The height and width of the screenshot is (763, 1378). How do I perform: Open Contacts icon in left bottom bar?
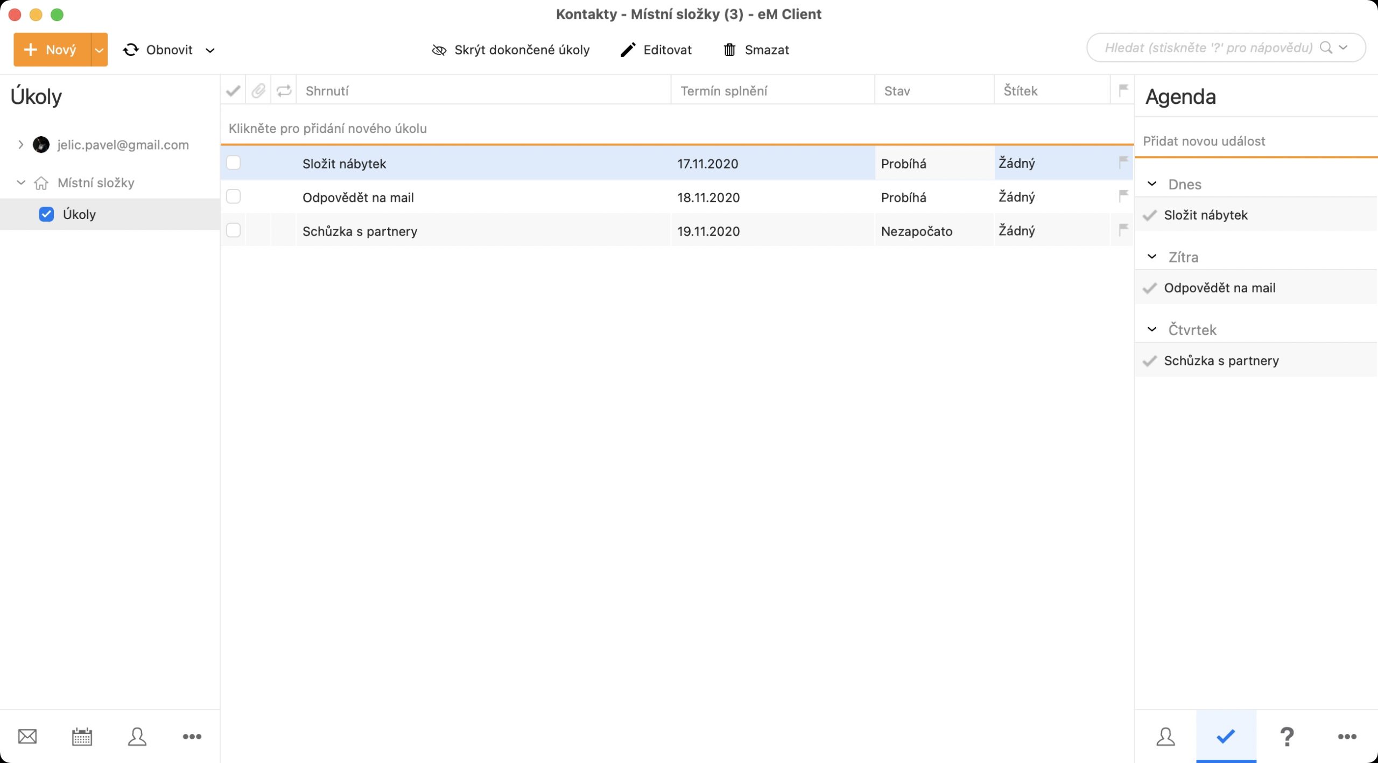pyautogui.click(x=137, y=736)
